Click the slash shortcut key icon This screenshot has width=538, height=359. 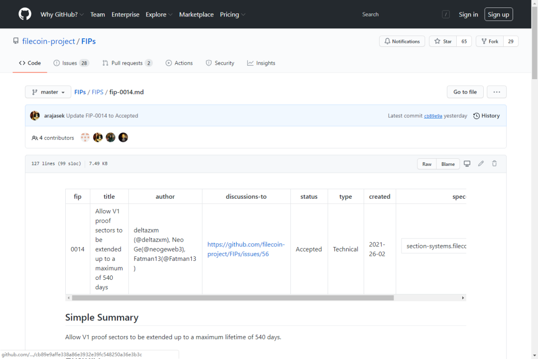pyautogui.click(x=446, y=14)
